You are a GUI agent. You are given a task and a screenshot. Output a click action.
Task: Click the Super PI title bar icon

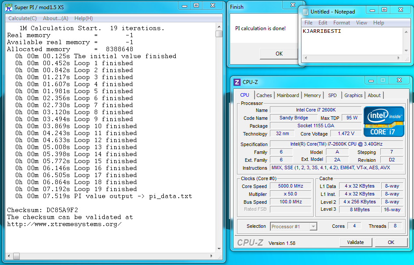8,7
